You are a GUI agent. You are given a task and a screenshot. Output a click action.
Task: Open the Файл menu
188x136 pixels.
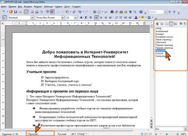pyautogui.click(x=4, y=7)
